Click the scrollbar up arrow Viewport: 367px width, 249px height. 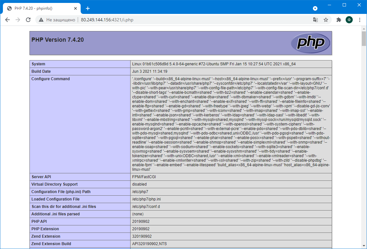click(364, 29)
